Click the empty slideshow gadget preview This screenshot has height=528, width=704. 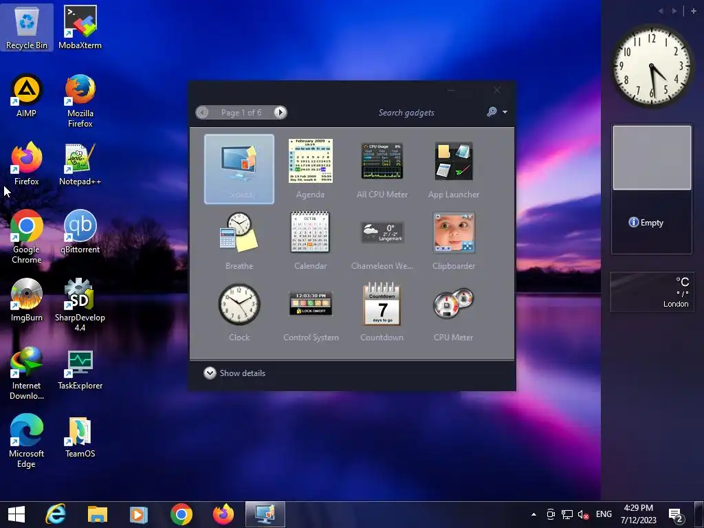tap(652, 157)
